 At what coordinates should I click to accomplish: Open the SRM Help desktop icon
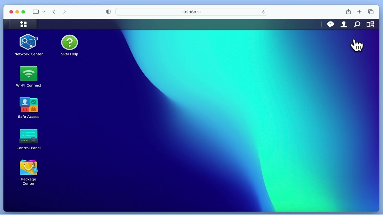(69, 42)
